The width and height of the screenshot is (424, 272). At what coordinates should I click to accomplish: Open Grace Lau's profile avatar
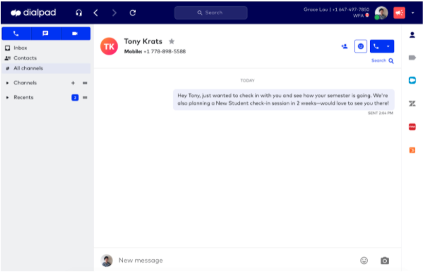[x=381, y=13]
